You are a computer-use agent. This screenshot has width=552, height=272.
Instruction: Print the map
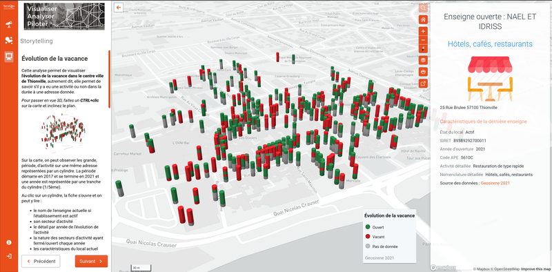coord(423,72)
